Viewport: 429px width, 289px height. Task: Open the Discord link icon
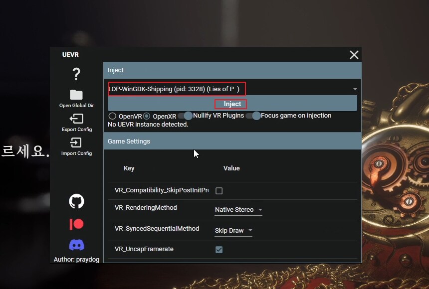pyautogui.click(x=76, y=245)
